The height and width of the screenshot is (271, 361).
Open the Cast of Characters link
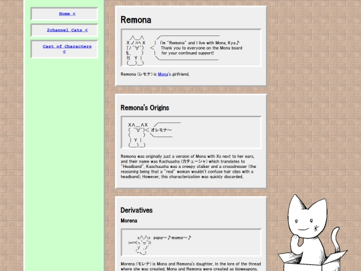pyautogui.click(x=67, y=49)
